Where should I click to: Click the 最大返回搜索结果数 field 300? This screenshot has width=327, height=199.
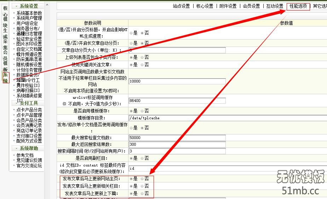tap(177, 144)
